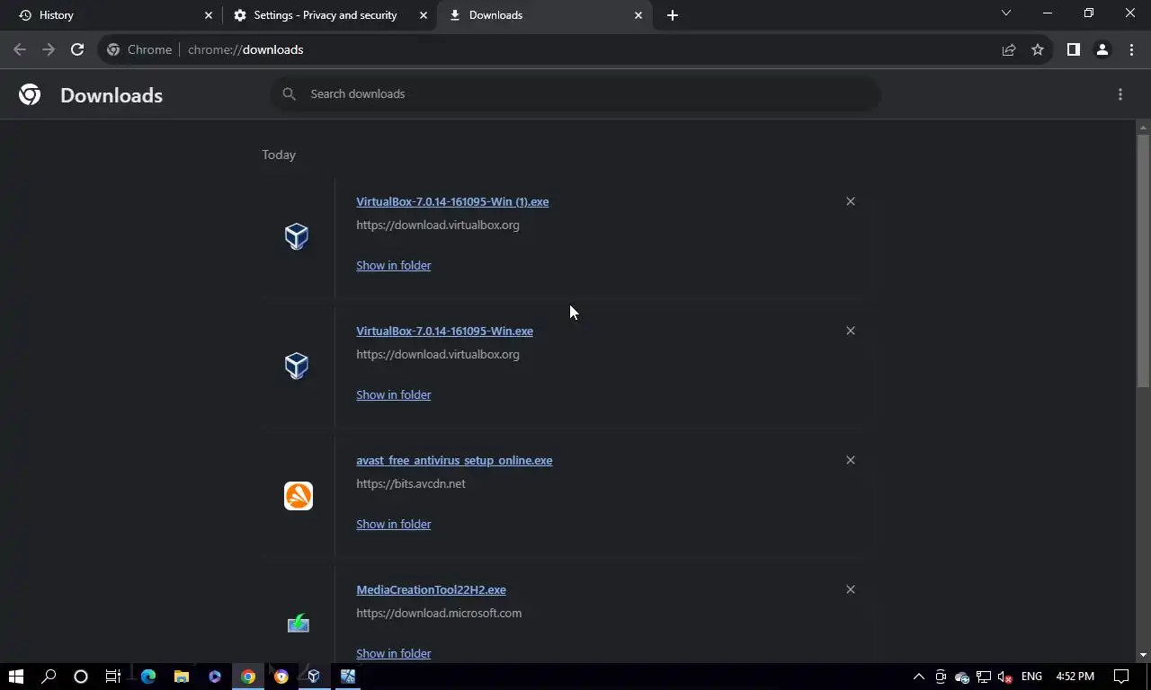Click inside the Search downloads field
Image resolution: width=1151 pixels, height=690 pixels.
(x=575, y=93)
